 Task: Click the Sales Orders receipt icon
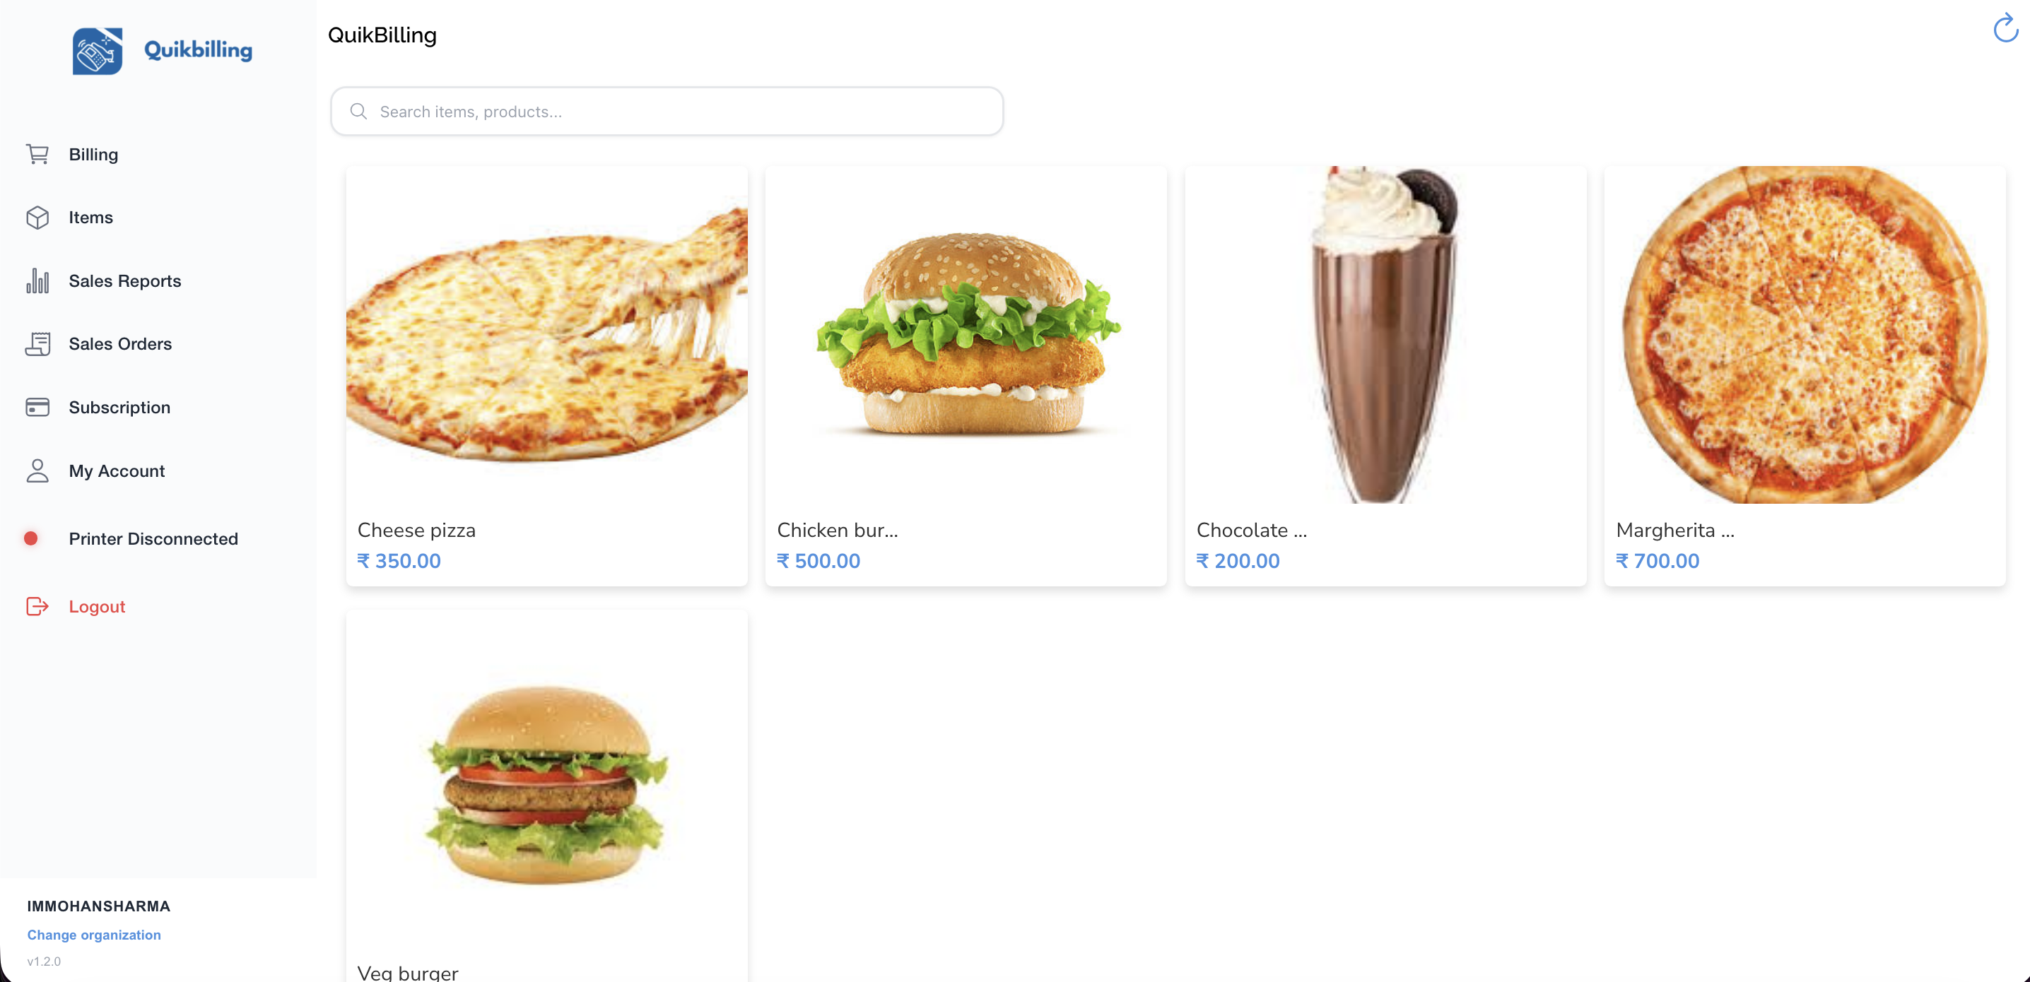pos(37,344)
